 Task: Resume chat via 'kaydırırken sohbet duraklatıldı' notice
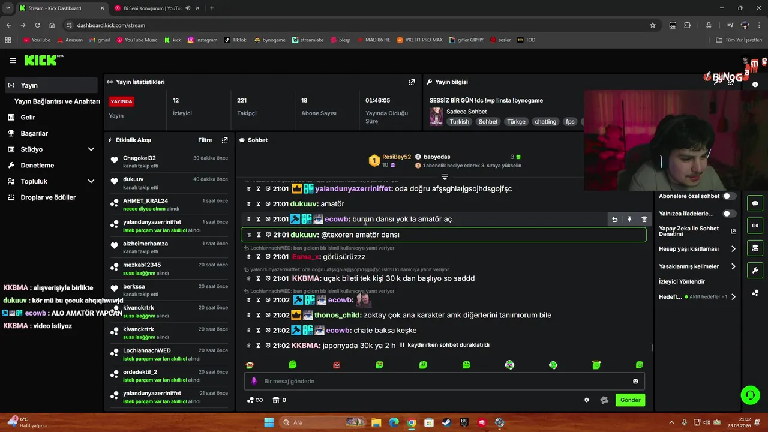(445, 345)
